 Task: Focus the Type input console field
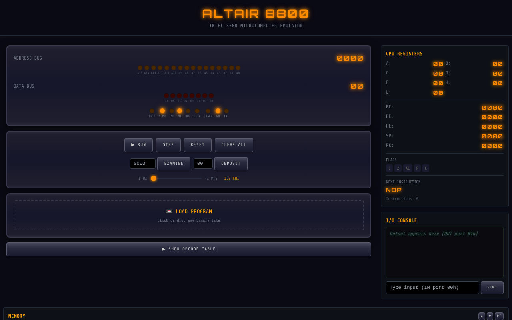432,288
